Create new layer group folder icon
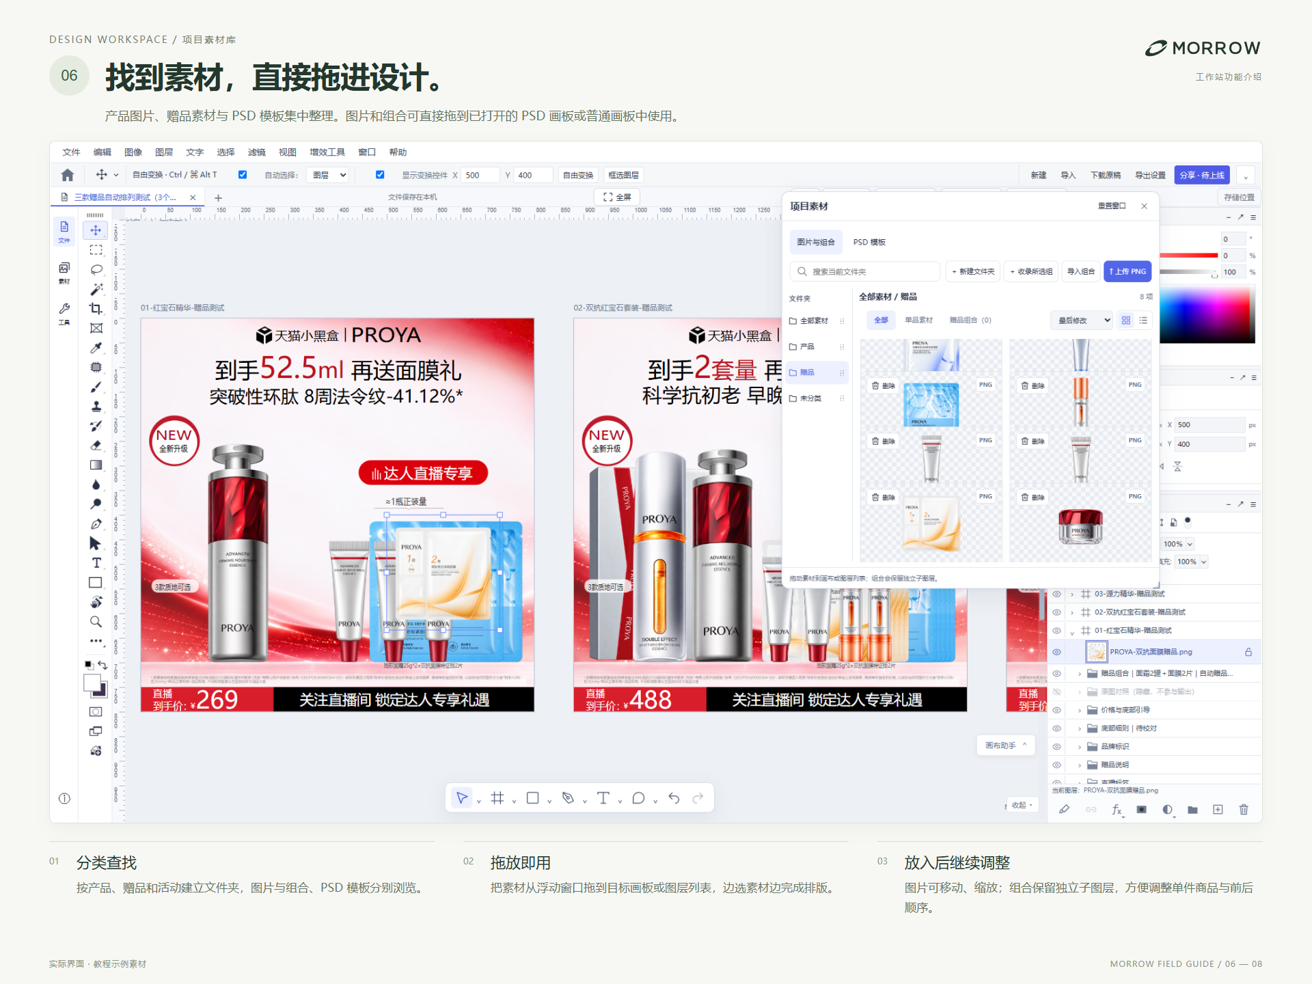1312x984 pixels. [1192, 809]
